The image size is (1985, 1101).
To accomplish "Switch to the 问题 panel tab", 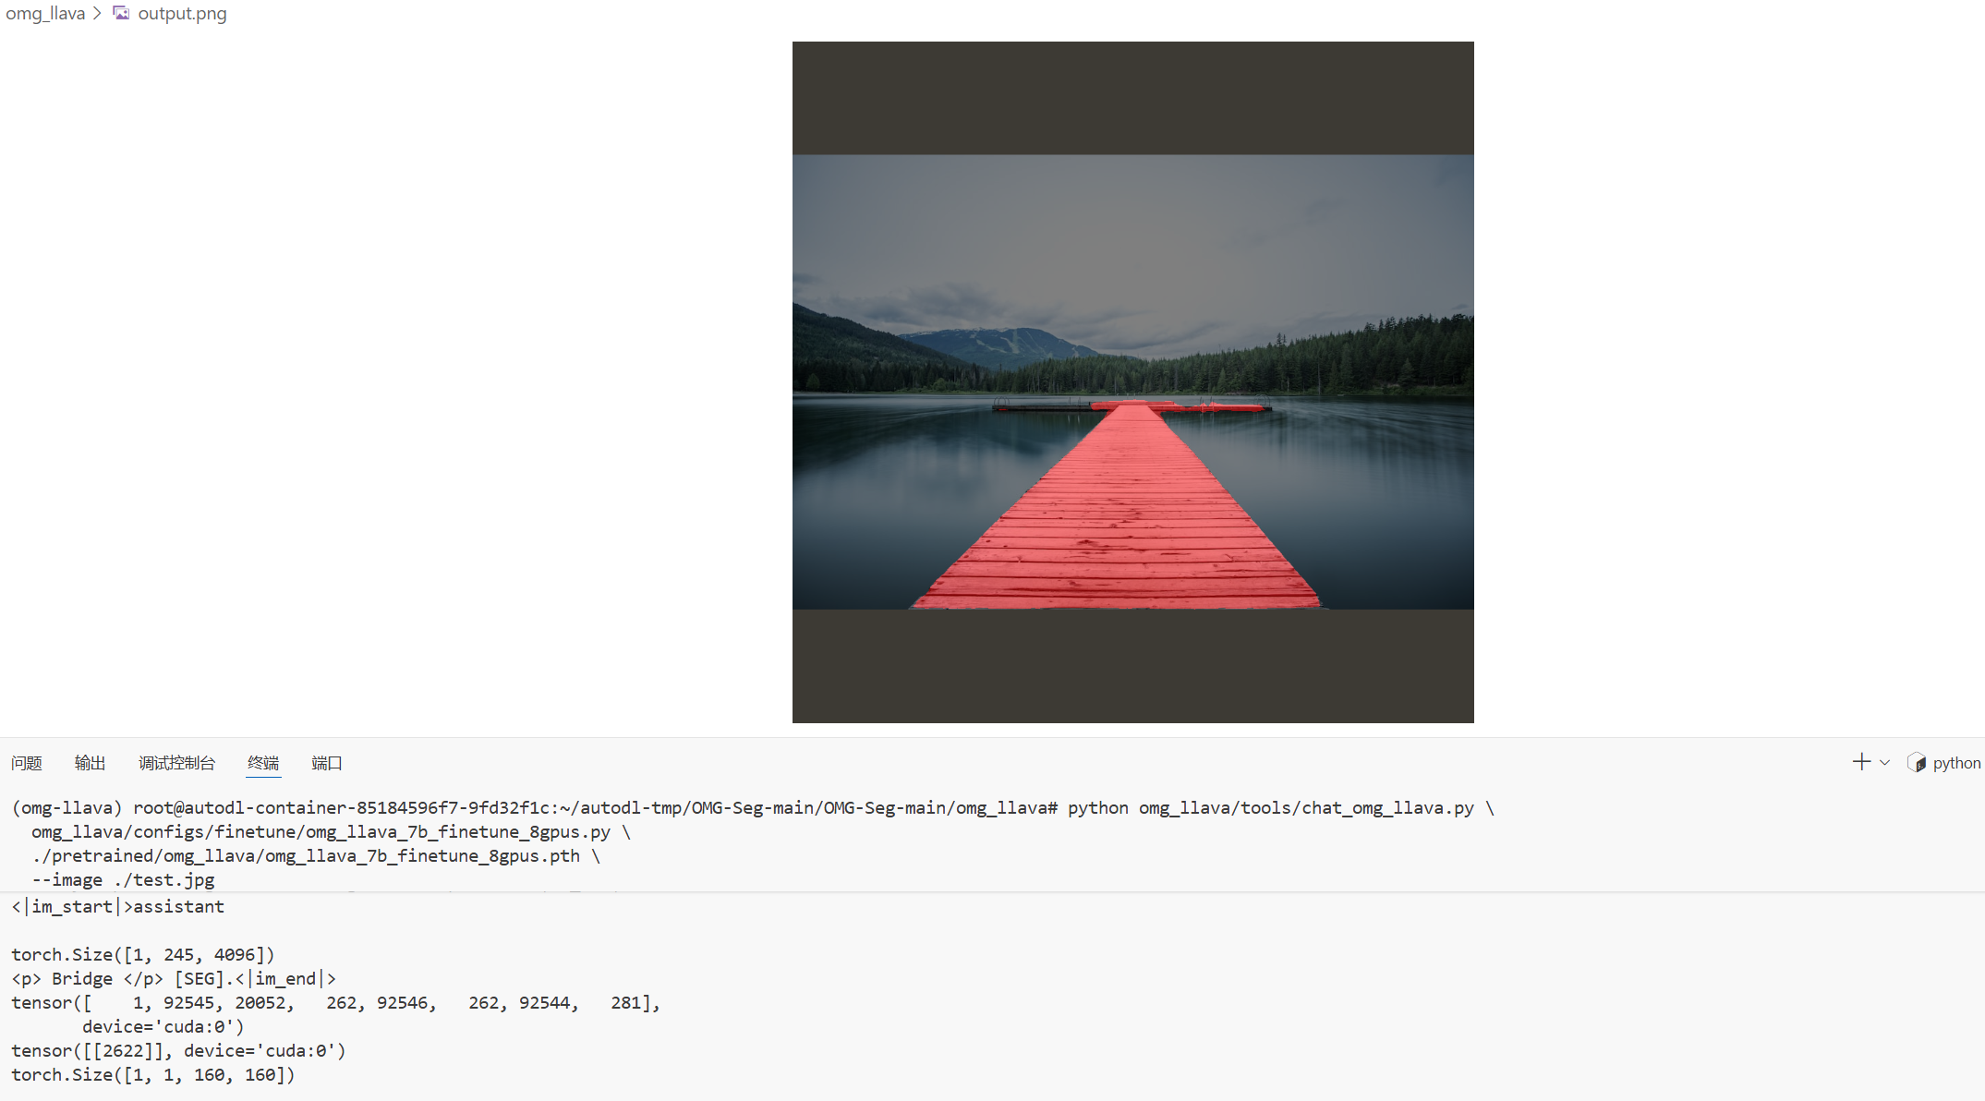I will (x=27, y=763).
